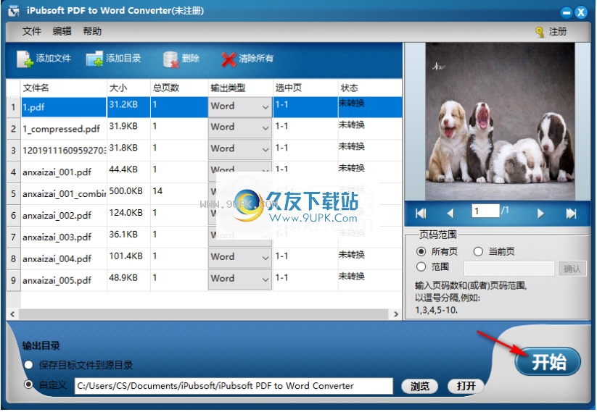Click the Add File icon (添加文件)
This screenshot has width=597, height=412.
pyautogui.click(x=25, y=59)
